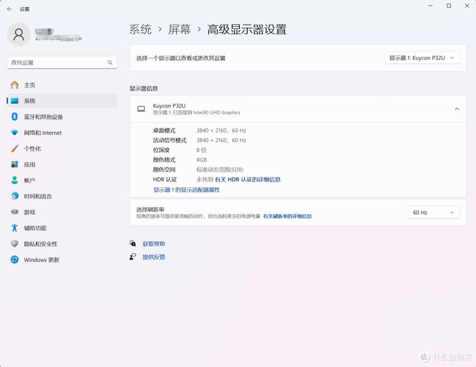Focus the 查找设置 search box
Screen dimensions: 476x367
point(62,63)
